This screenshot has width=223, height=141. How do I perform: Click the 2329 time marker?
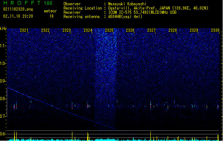click(194, 30)
